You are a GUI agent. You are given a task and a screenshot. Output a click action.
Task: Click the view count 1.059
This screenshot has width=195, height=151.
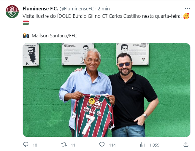click(154, 145)
